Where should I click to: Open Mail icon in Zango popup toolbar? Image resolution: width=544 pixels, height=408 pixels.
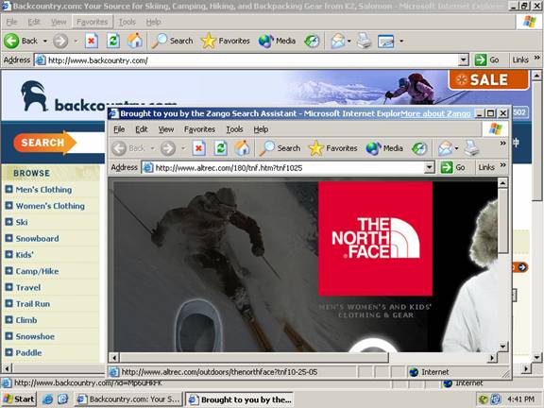point(445,148)
